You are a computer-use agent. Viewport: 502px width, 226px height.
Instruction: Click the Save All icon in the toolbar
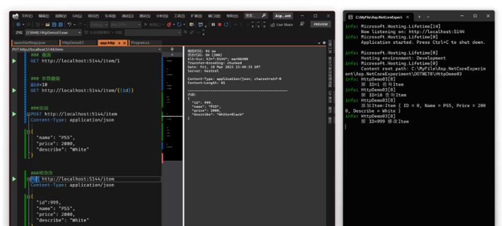pyautogui.click(x=61, y=24)
